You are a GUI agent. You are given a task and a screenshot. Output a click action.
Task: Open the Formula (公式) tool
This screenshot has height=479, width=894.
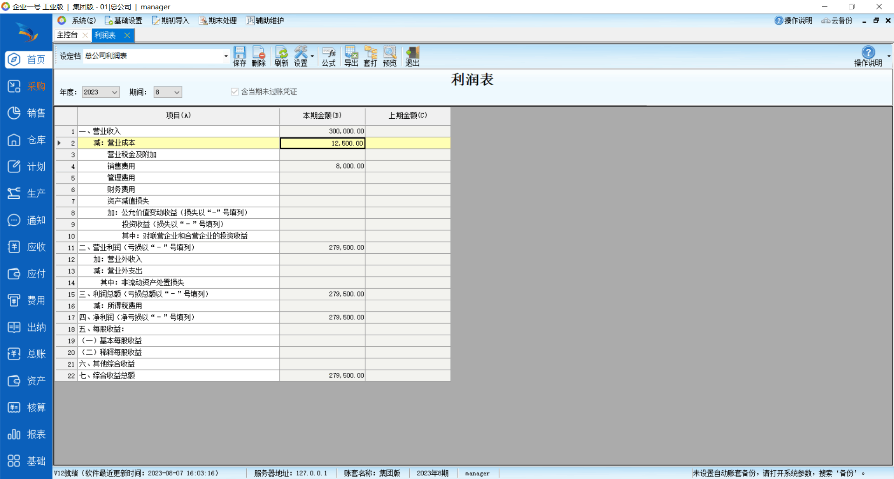coord(328,56)
